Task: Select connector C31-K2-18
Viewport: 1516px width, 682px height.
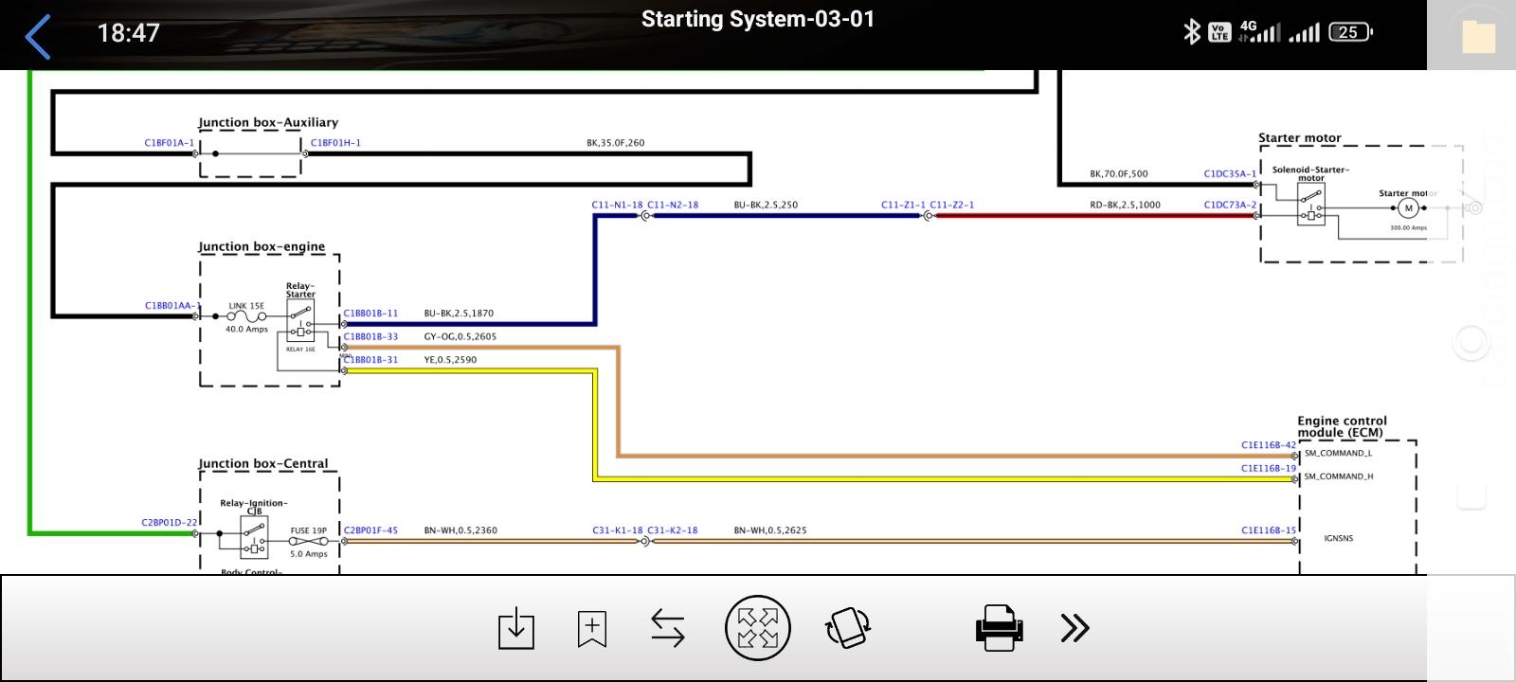Action: pyautogui.click(x=673, y=531)
